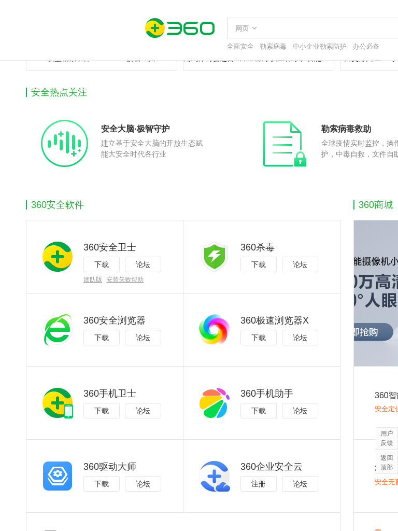Open the 安全大脑·极智守护 title
The width and height of the screenshot is (398, 531).
[x=135, y=129]
